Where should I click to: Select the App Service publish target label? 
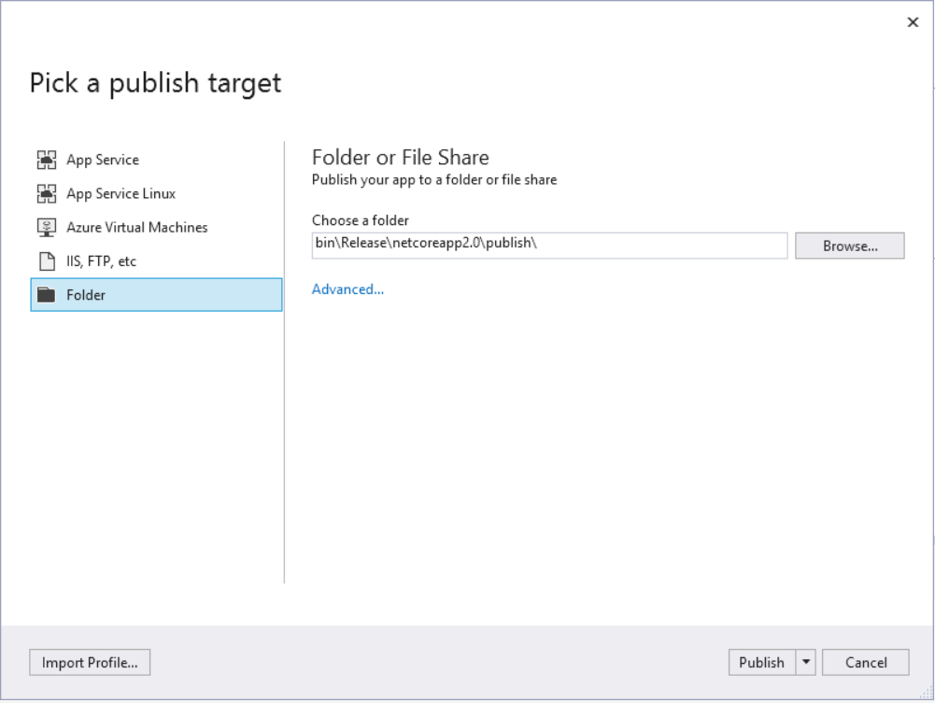pos(103,161)
